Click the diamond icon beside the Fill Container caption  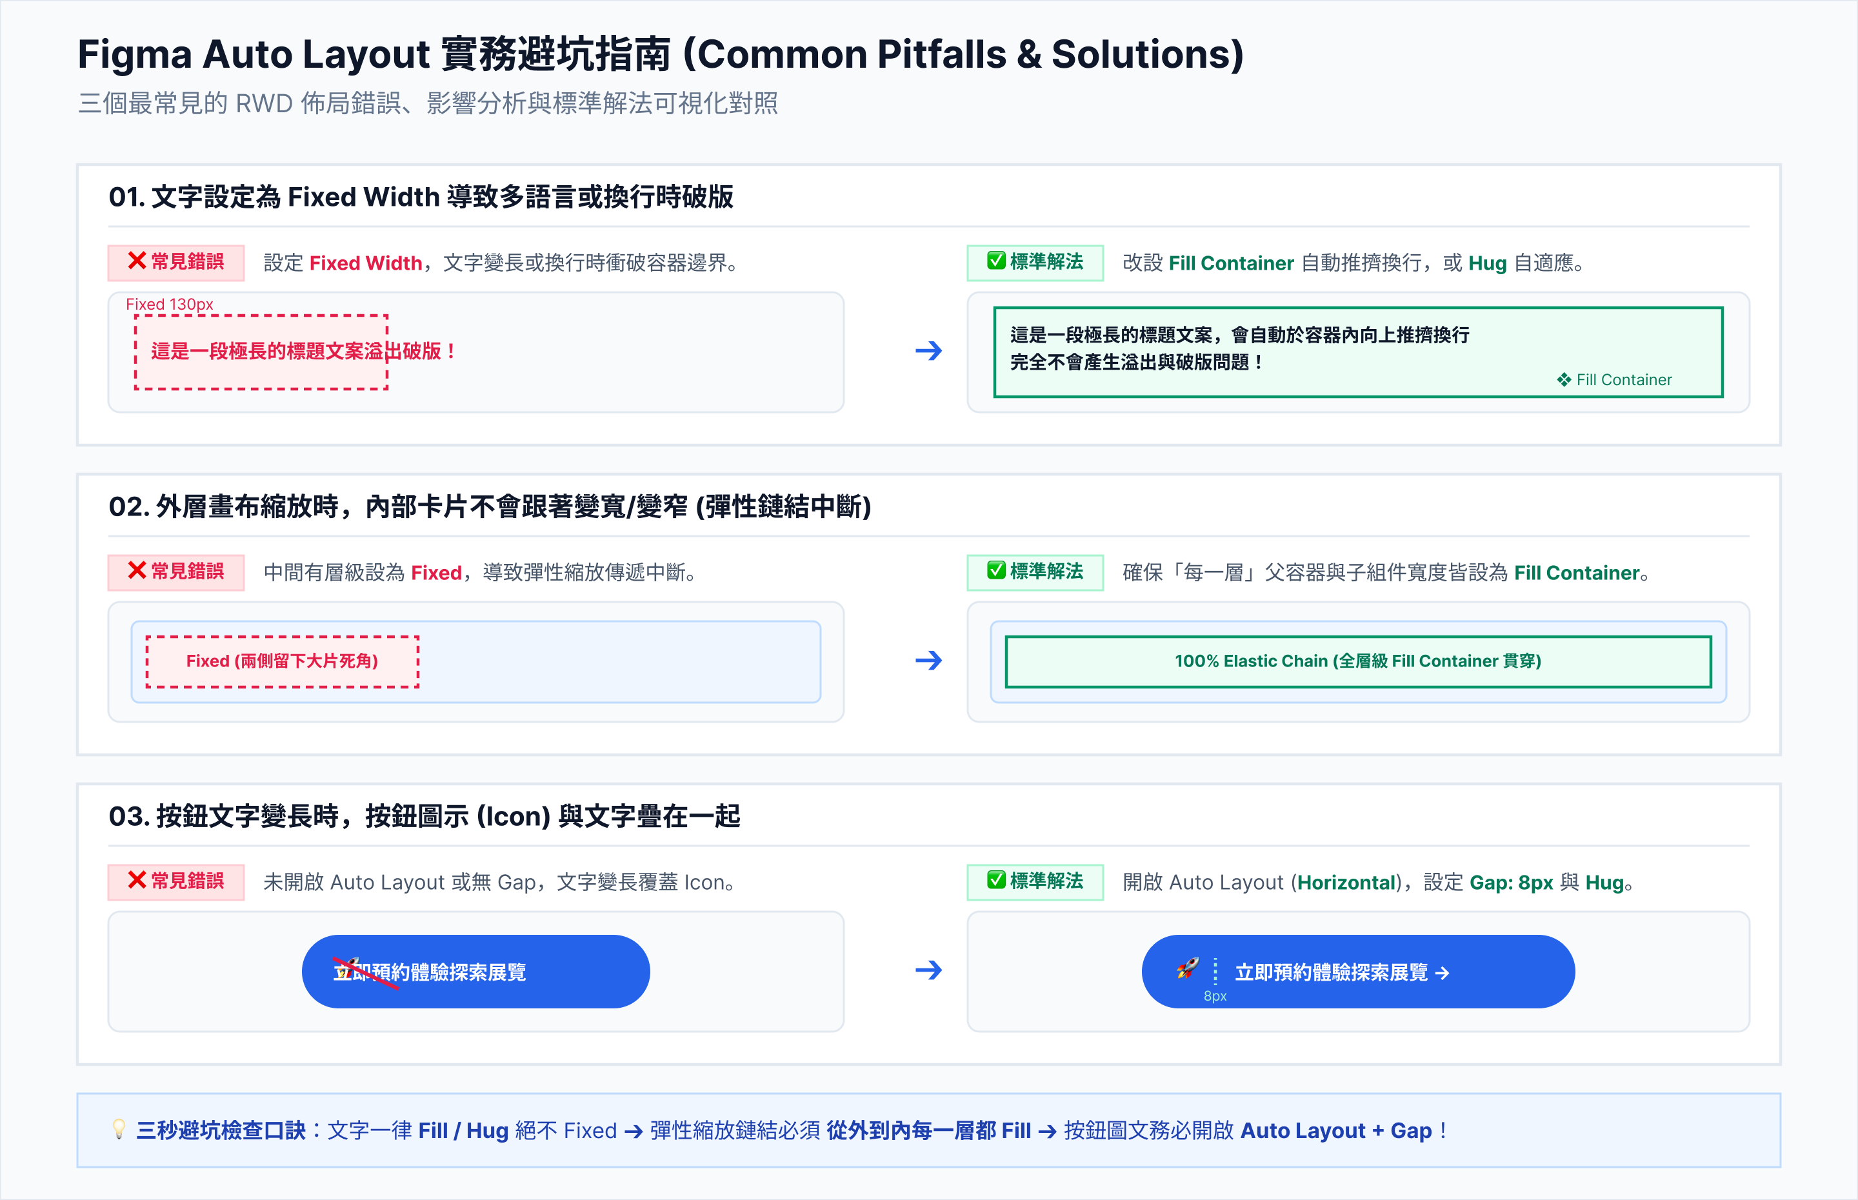click(1564, 379)
